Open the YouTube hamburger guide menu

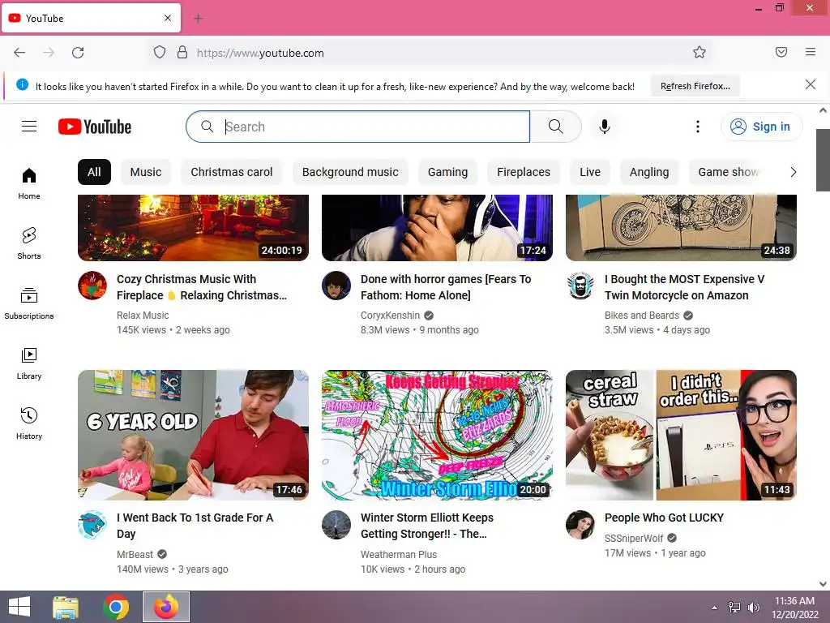[x=29, y=126]
